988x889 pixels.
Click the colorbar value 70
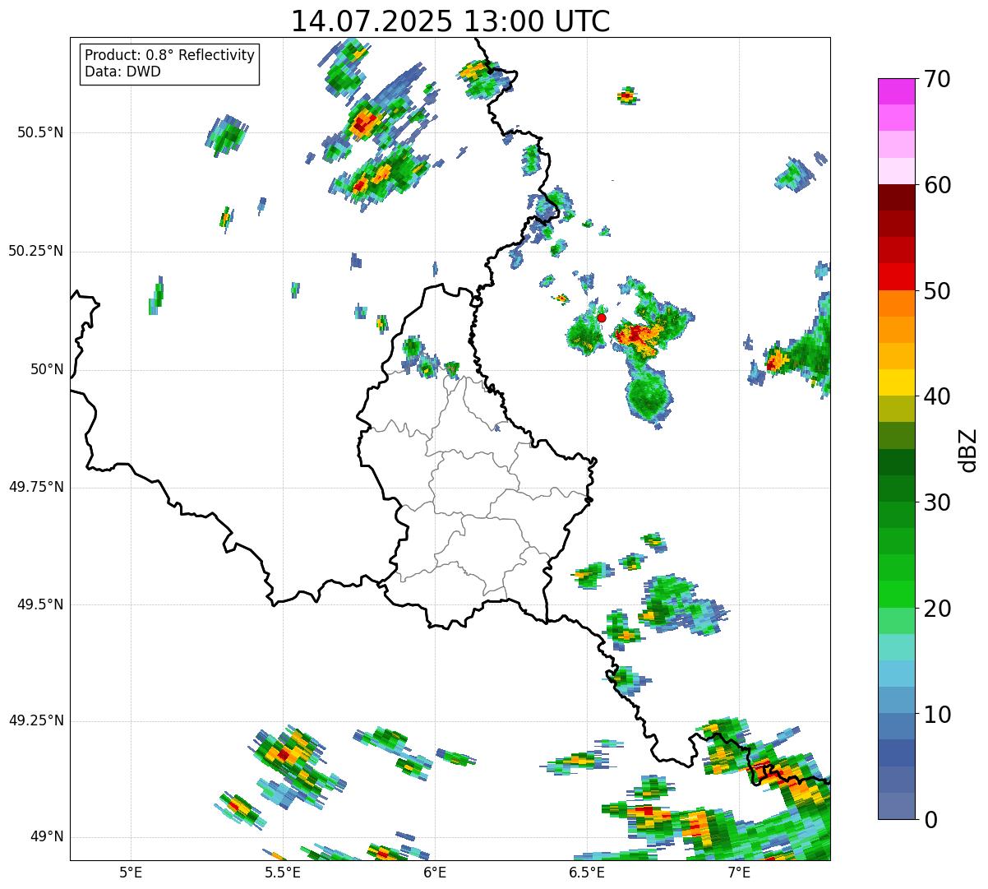[937, 79]
